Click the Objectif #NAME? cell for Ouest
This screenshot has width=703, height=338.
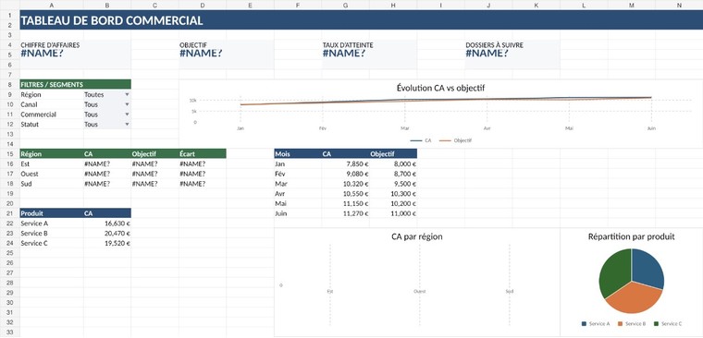[155, 174]
